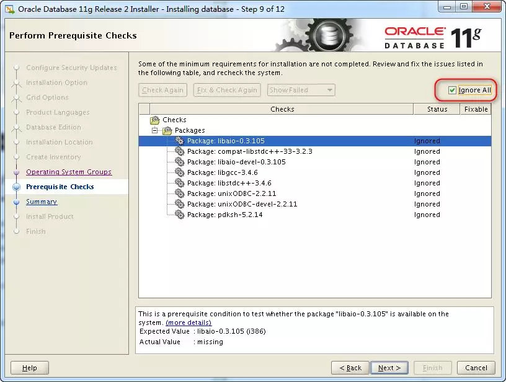The height and width of the screenshot is (382, 506).
Task: Click the Configure Security Updates step label
Action: click(x=71, y=68)
